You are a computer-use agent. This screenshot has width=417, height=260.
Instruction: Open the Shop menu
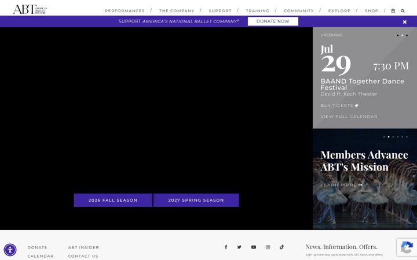point(371,11)
